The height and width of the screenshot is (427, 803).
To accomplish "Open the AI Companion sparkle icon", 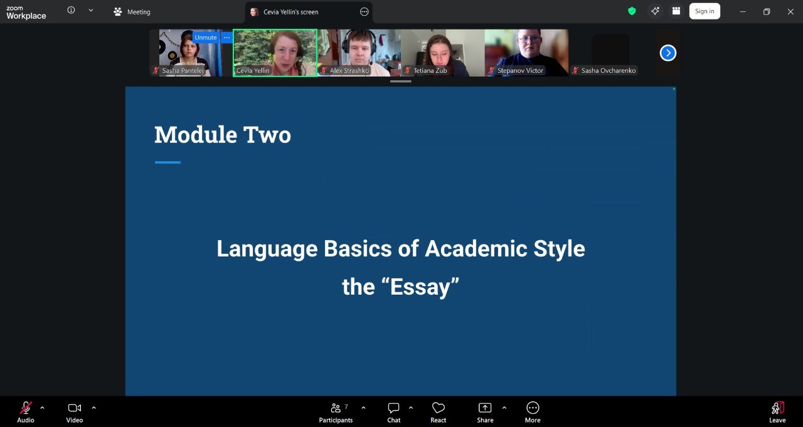I will [655, 11].
